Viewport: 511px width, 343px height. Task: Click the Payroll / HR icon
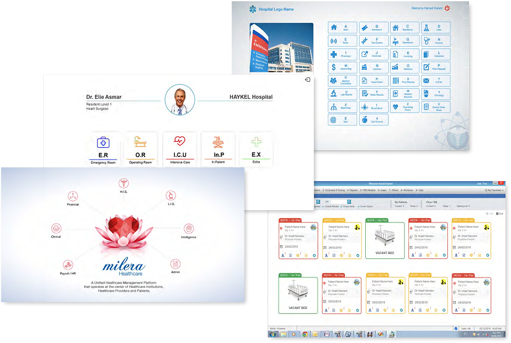(68, 265)
